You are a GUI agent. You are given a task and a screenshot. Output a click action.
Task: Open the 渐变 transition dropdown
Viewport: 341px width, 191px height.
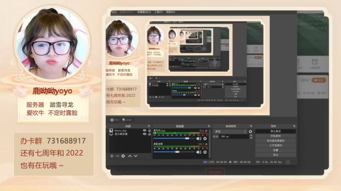tap(231, 132)
